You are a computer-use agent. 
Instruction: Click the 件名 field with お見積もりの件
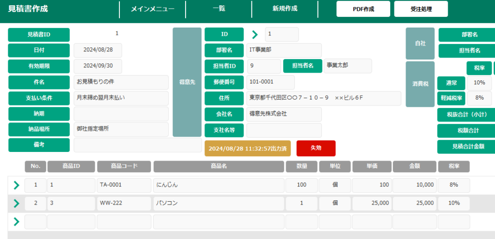[x=121, y=82]
